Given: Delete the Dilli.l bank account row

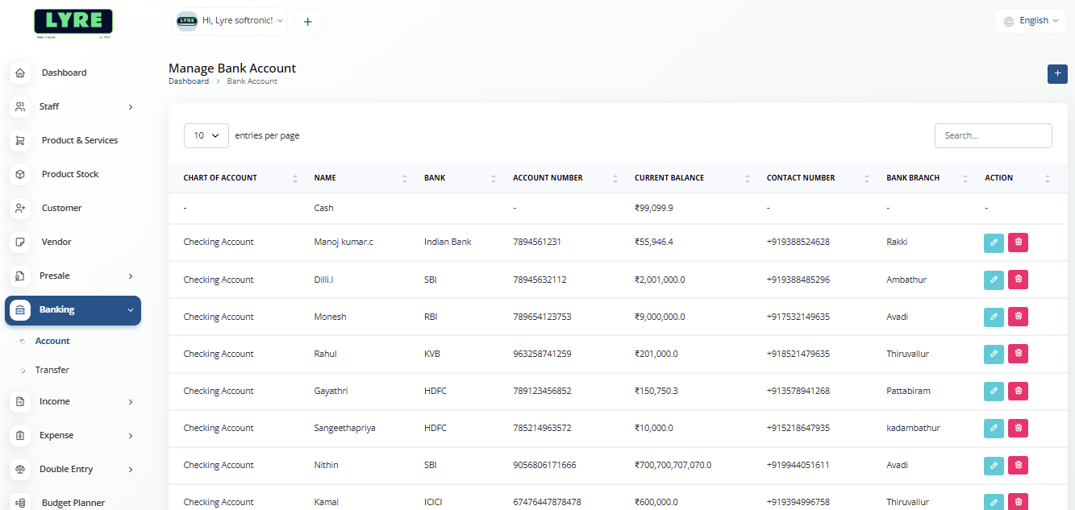Looking at the screenshot, I should click(1018, 280).
